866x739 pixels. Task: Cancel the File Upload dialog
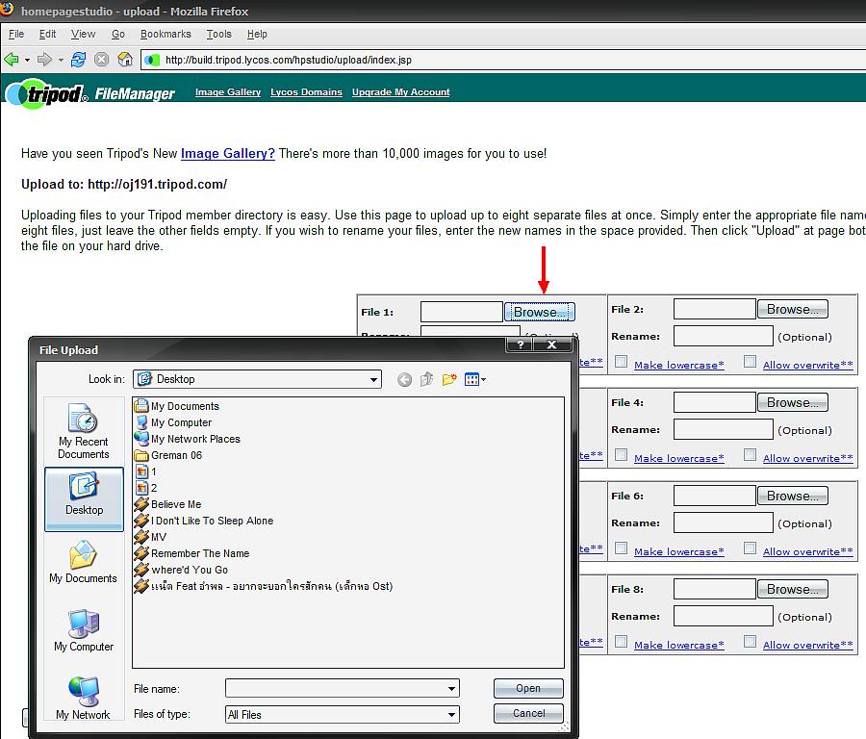click(x=528, y=714)
